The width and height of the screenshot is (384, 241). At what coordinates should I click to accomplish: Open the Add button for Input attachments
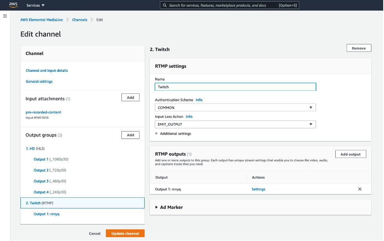click(x=130, y=97)
